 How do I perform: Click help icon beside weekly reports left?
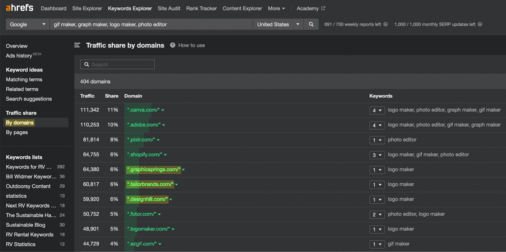386,24
